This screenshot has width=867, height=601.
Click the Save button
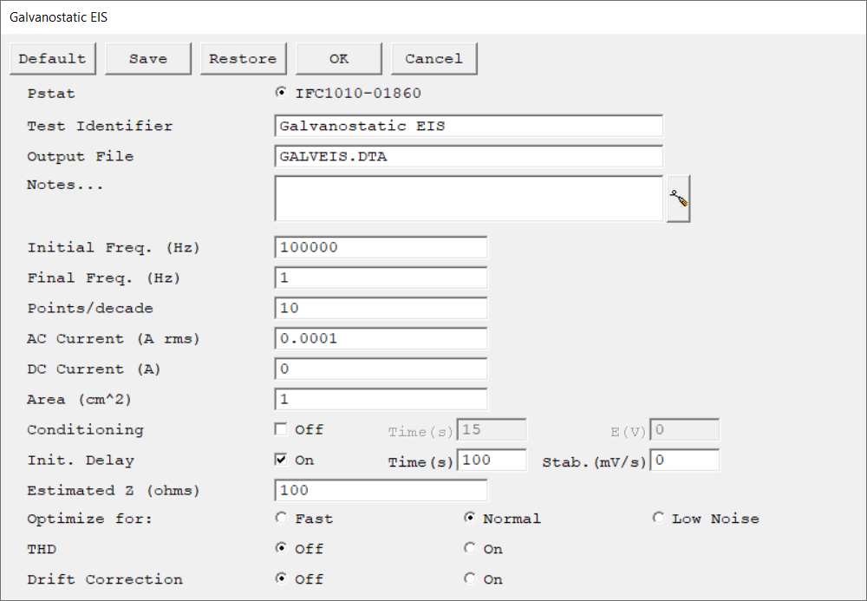(148, 59)
